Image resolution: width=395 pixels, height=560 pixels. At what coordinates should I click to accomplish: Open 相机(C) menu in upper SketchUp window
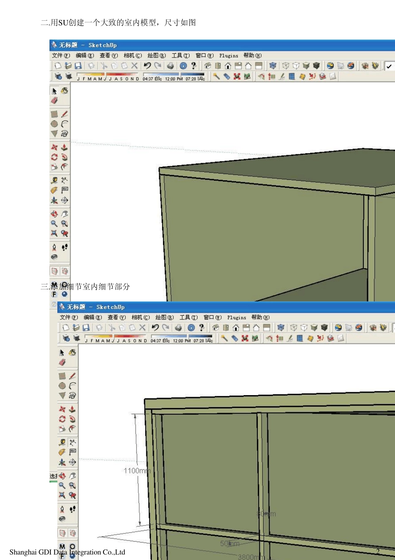pos(133,55)
